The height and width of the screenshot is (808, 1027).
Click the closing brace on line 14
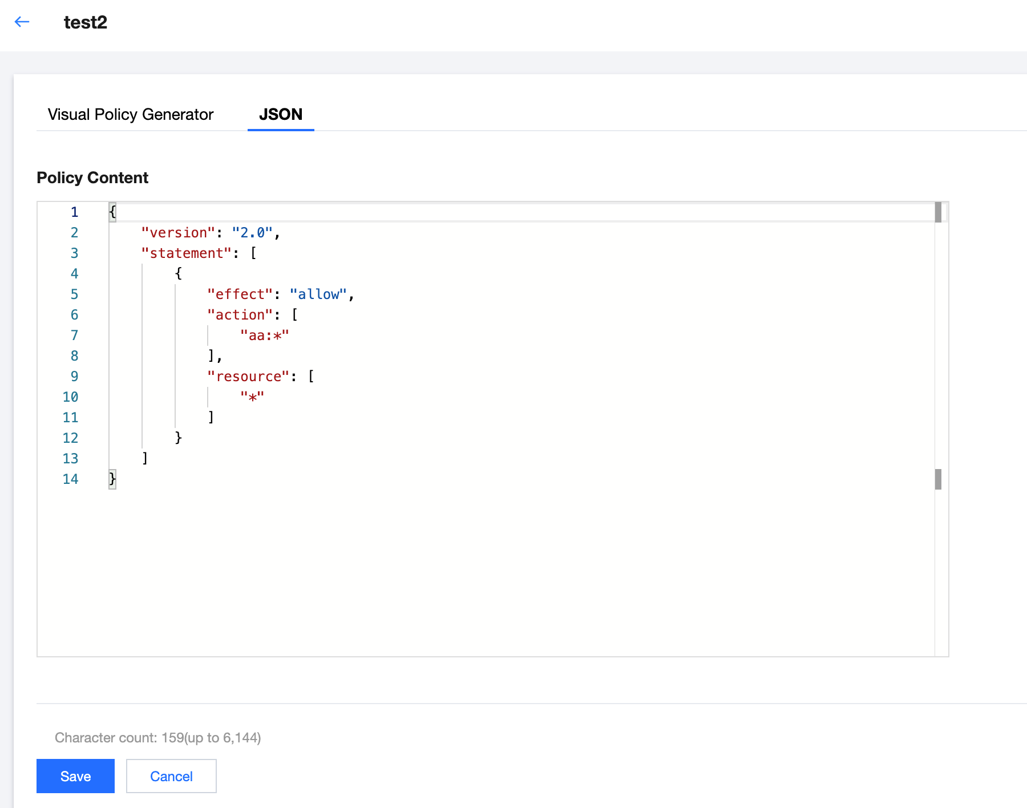(x=112, y=479)
